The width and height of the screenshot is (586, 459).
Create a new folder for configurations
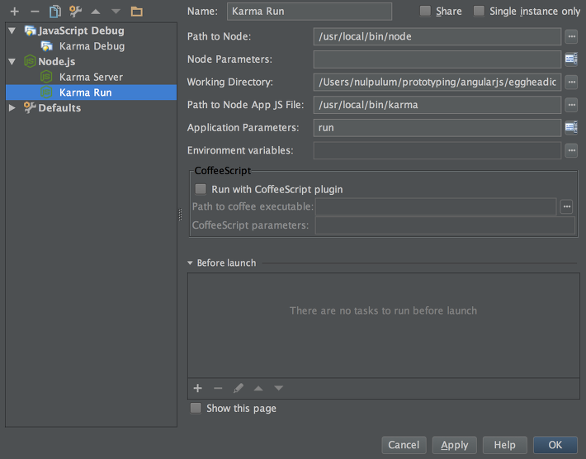(x=137, y=12)
